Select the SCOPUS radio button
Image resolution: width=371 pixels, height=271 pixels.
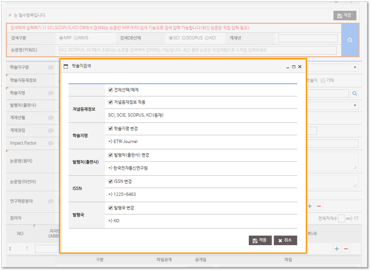[184, 38]
